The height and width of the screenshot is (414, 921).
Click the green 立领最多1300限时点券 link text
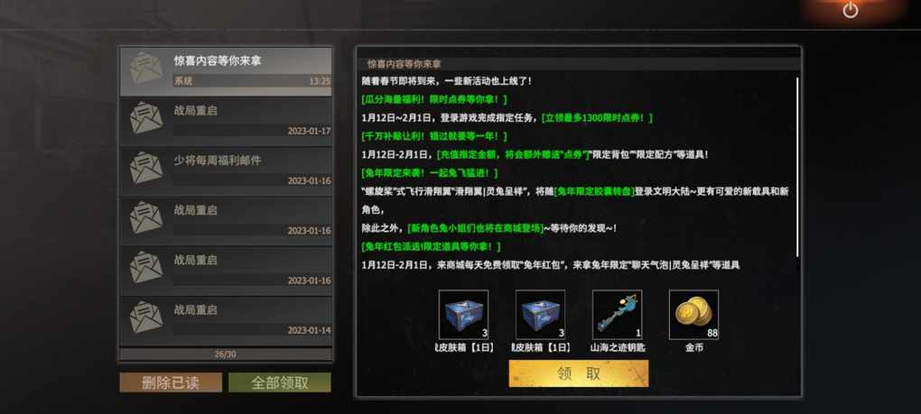pyautogui.click(x=597, y=118)
